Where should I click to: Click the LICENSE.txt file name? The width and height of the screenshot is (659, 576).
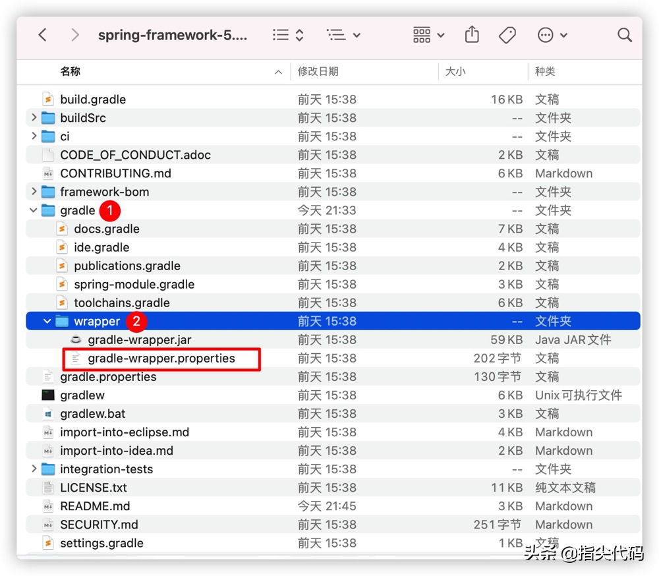click(x=94, y=488)
